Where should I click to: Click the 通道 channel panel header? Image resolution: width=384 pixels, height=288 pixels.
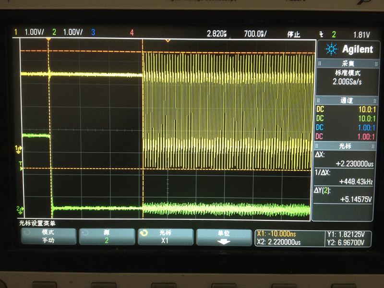coord(347,100)
